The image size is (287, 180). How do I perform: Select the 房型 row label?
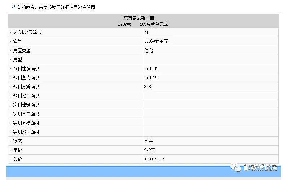click(17, 59)
